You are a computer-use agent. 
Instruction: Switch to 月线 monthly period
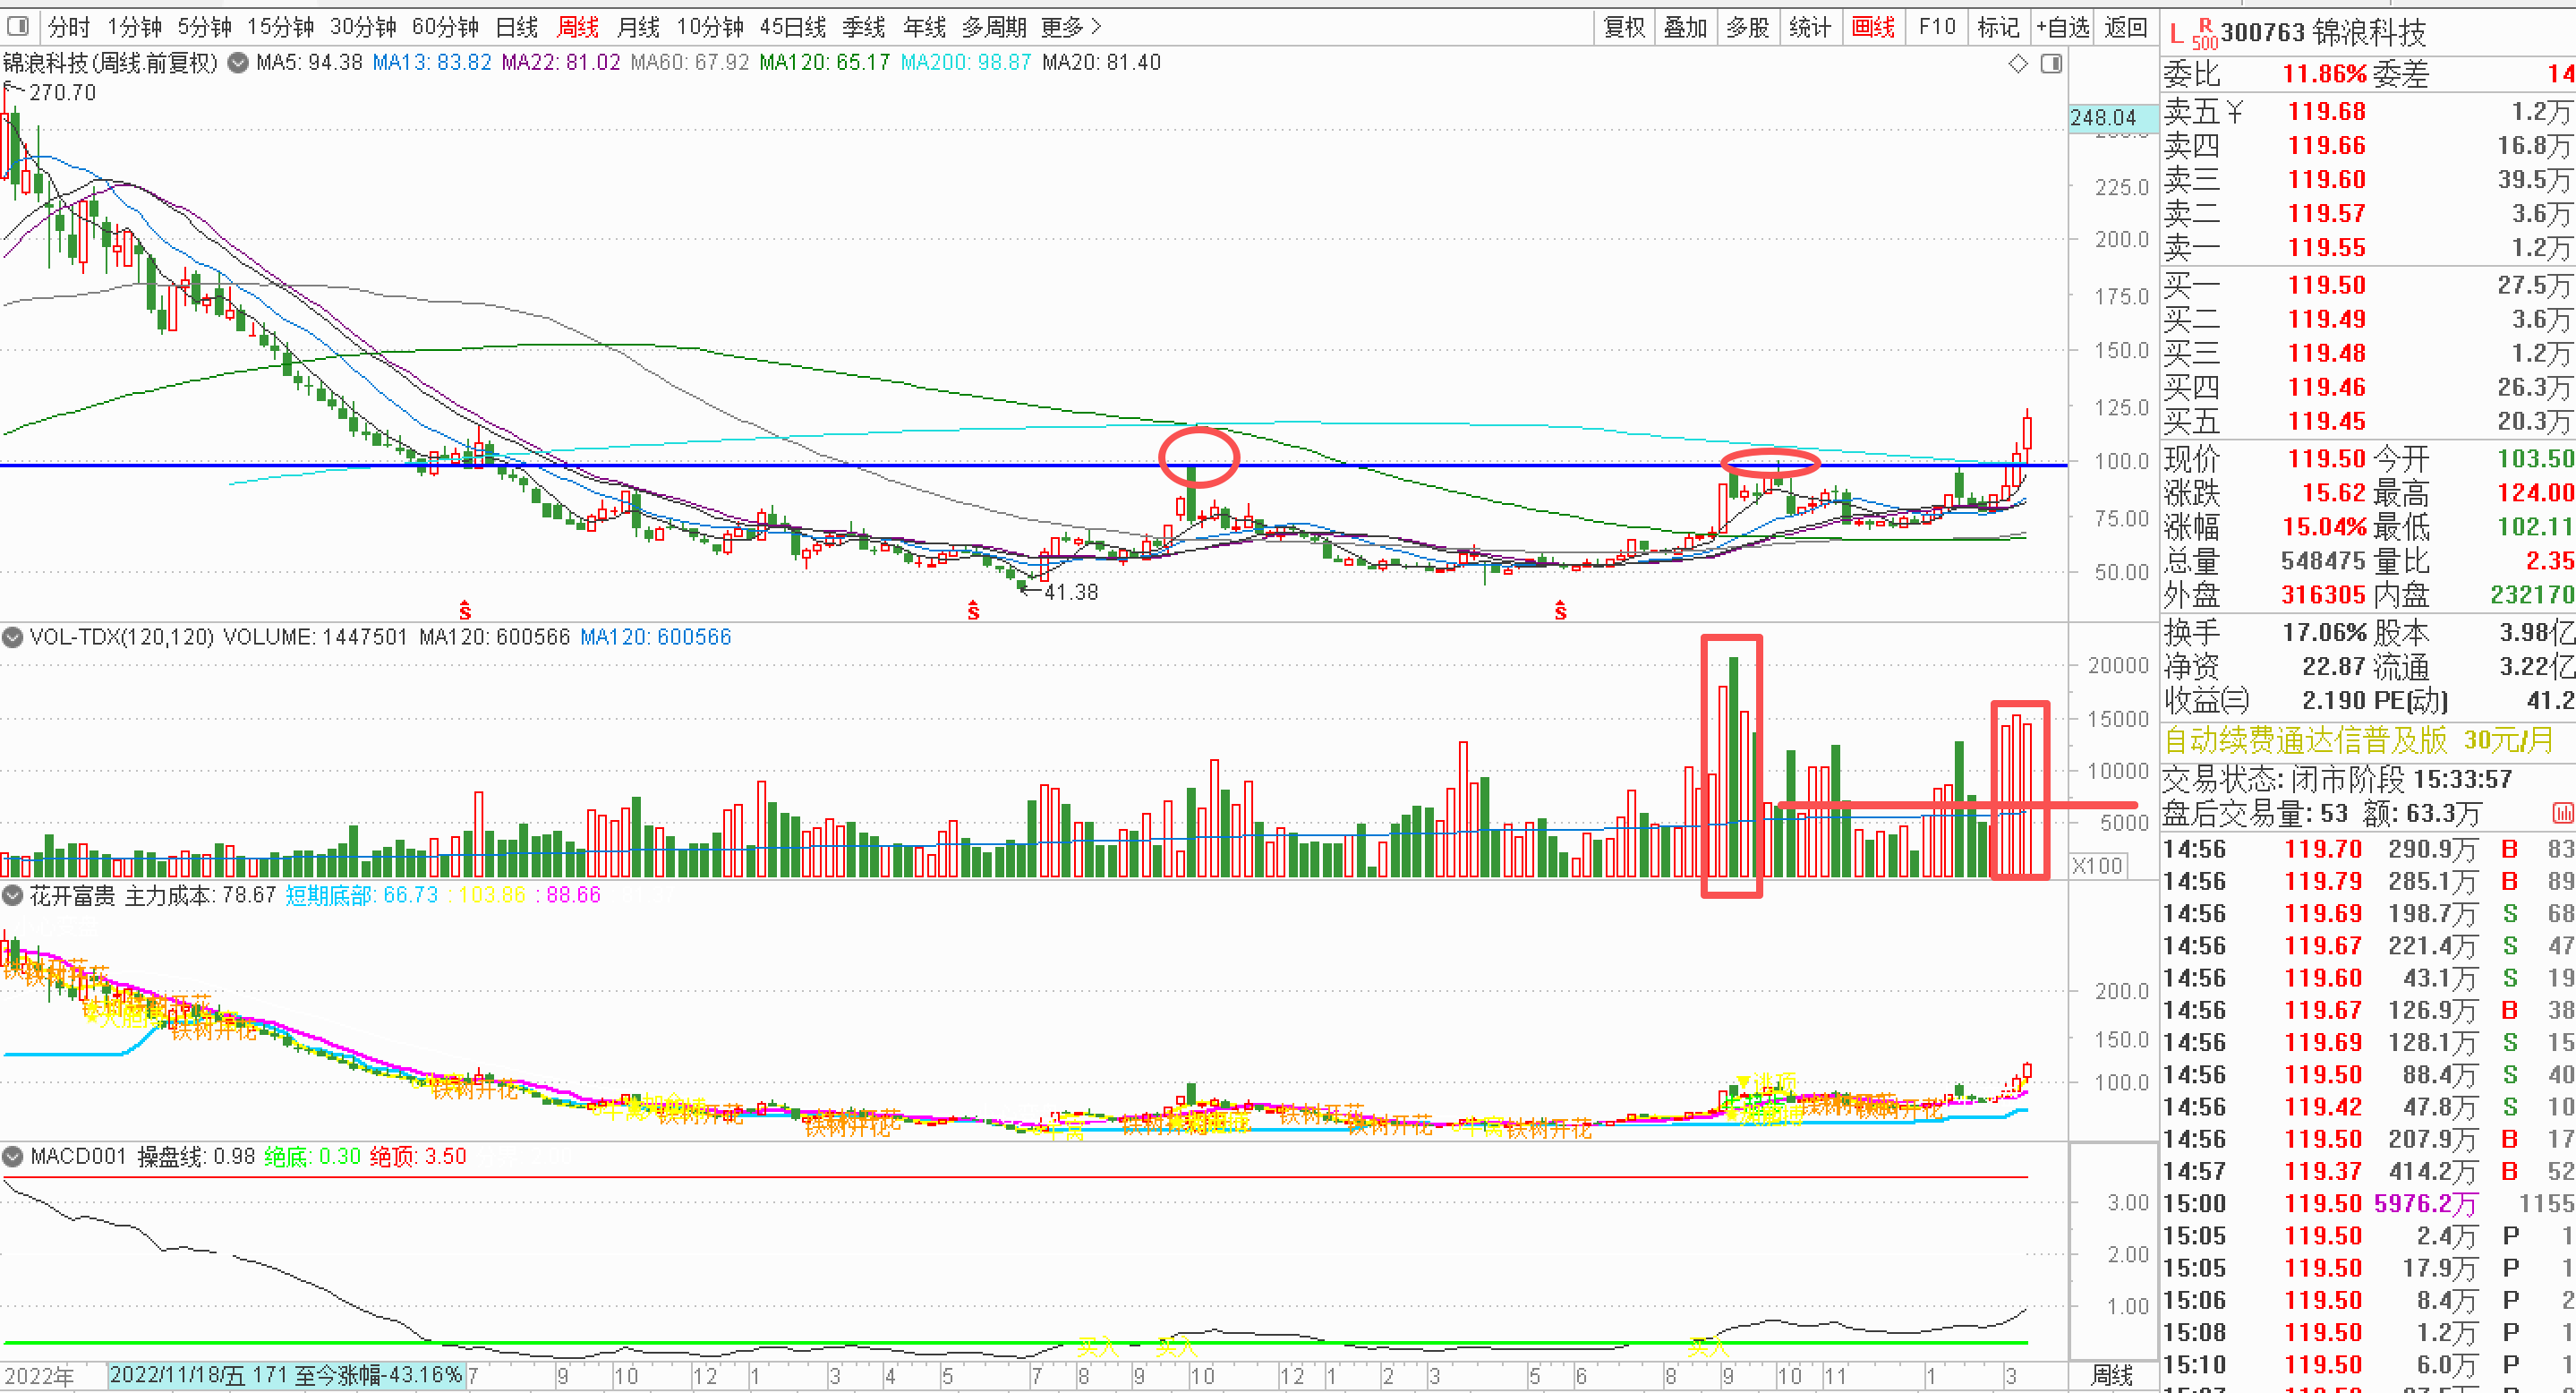click(x=638, y=27)
